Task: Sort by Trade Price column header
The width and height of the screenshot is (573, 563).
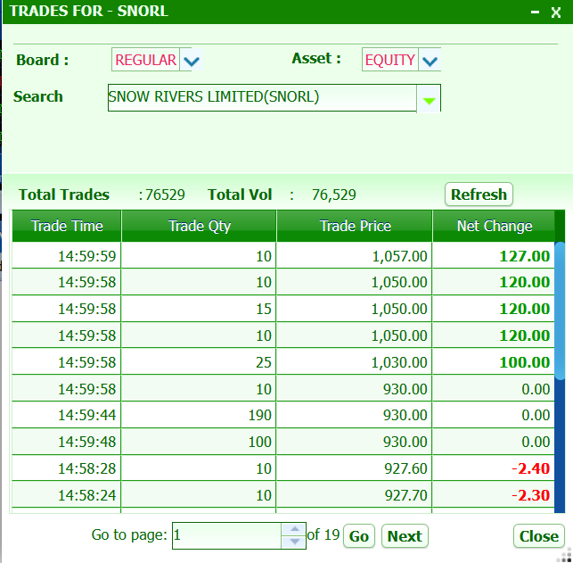Action: pyautogui.click(x=355, y=226)
